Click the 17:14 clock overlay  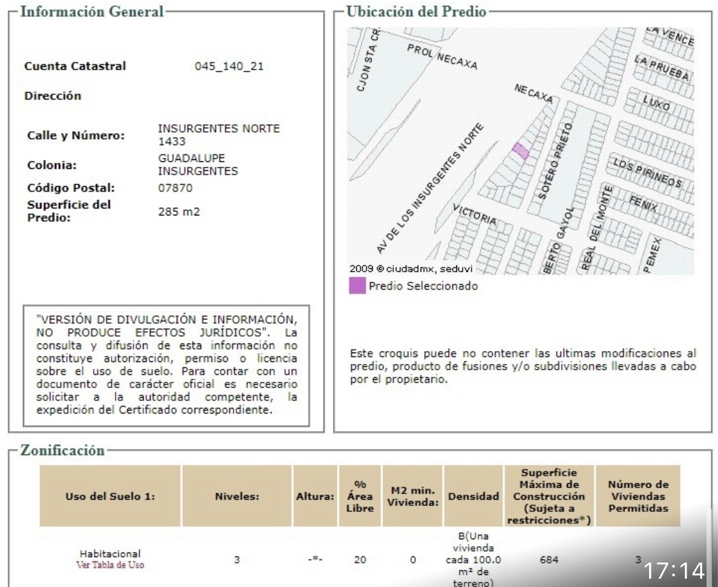674,570
